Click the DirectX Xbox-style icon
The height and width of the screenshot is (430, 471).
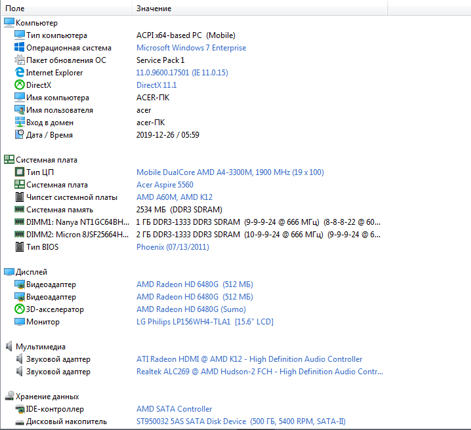pyautogui.click(x=20, y=85)
